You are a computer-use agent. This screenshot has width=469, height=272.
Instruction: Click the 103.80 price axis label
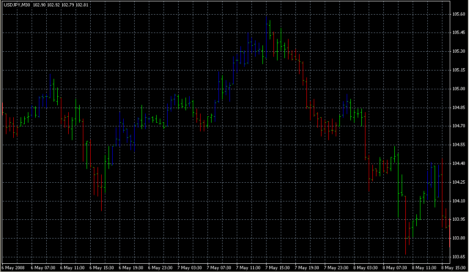pos(459,238)
